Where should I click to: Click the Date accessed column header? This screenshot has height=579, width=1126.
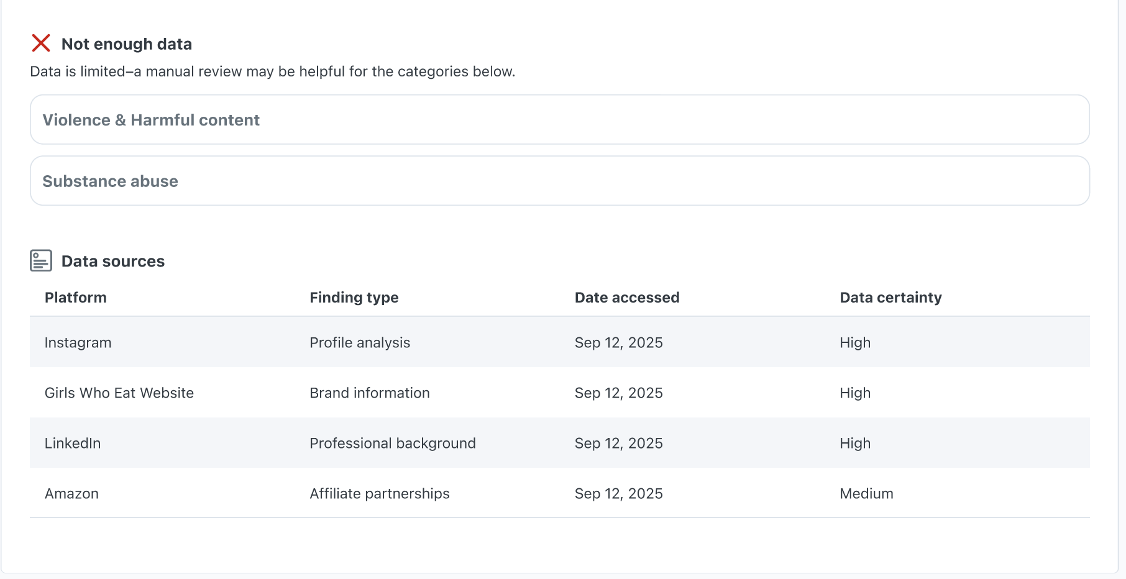tap(626, 298)
